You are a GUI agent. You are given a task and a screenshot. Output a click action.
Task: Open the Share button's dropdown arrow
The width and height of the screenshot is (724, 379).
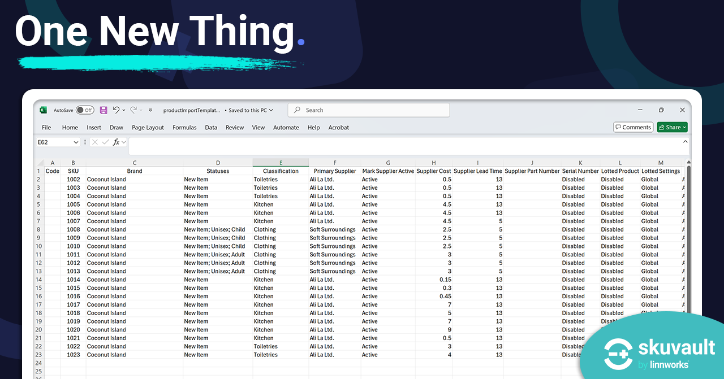[x=685, y=127]
